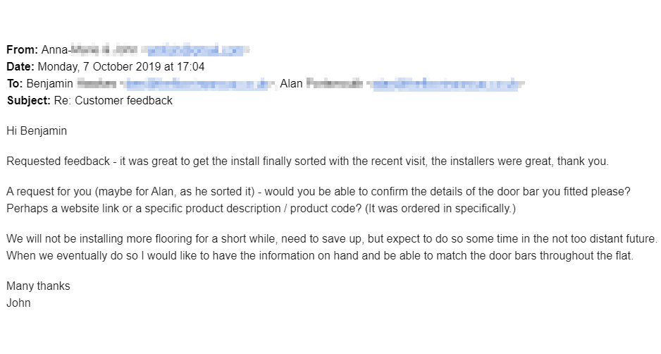Click the line starting "We will not be installing"
Screen dimensions: 661x354
click(x=331, y=240)
